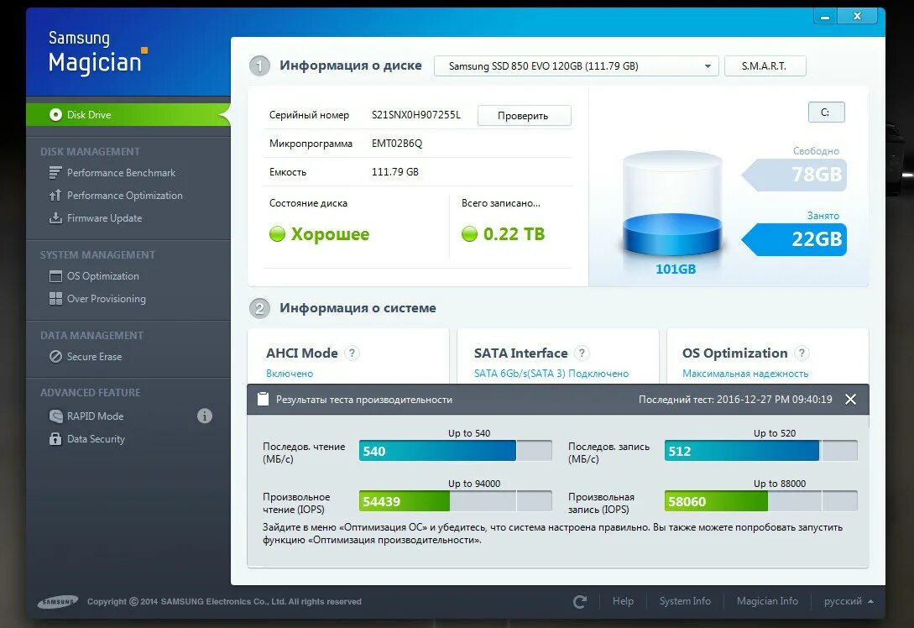
Task: Click the Data Security lock icon
Action: click(55, 438)
